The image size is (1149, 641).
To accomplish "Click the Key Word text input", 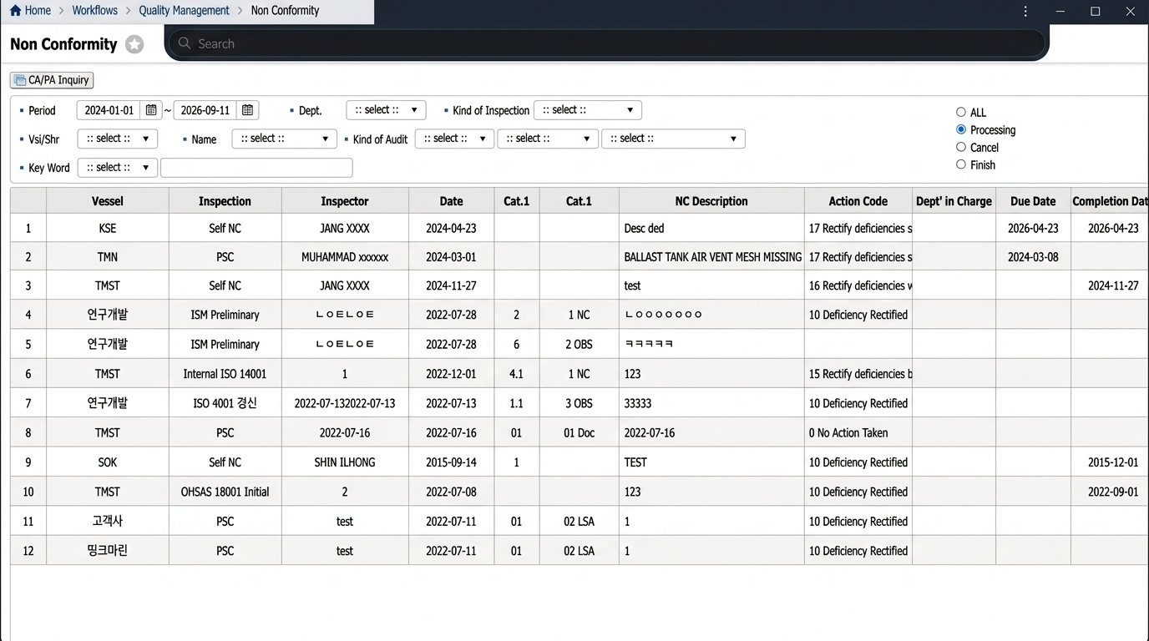I will pos(256,168).
